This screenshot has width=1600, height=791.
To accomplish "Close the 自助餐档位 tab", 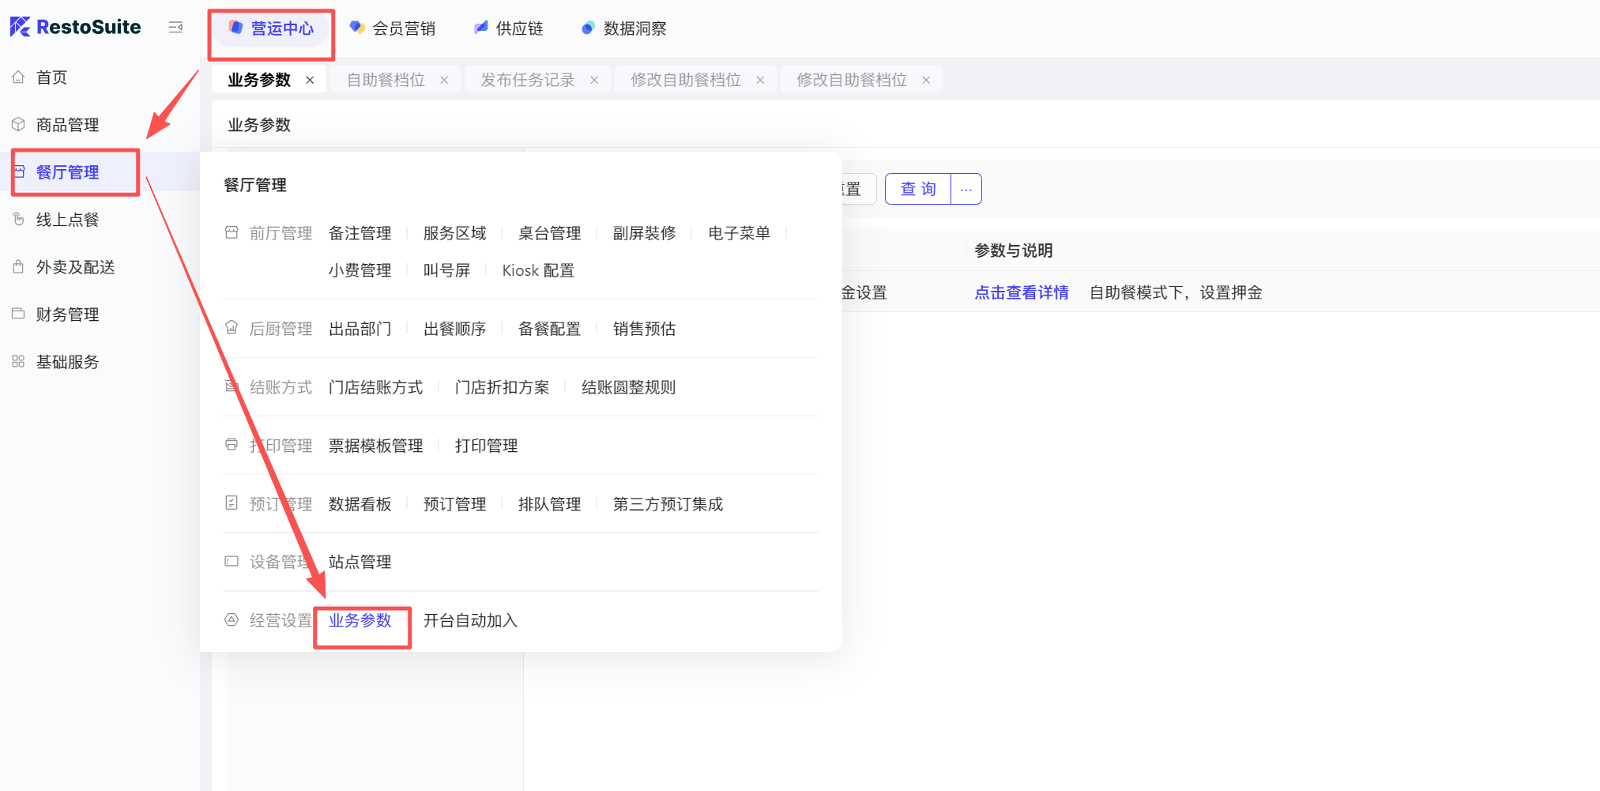I will click(444, 80).
